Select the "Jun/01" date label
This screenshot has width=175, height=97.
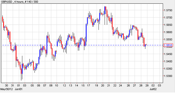19,89
